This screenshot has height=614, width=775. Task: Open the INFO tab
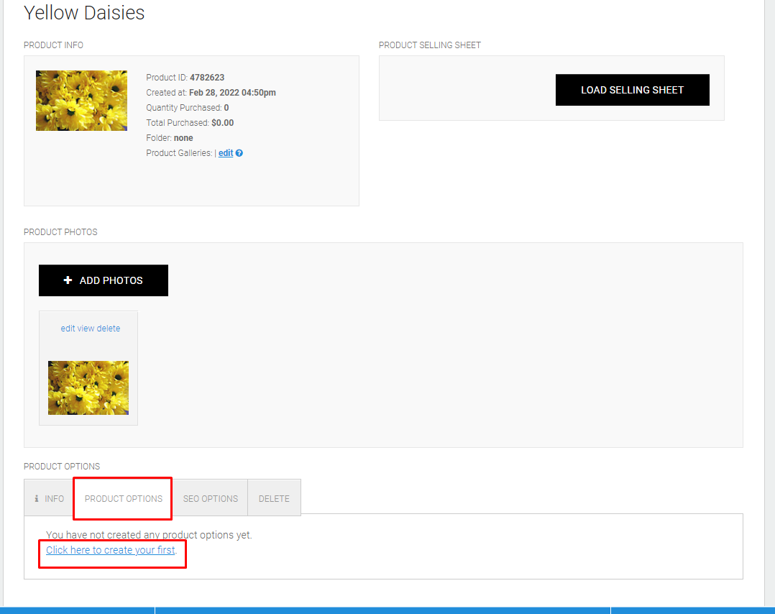(x=49, y=498)
